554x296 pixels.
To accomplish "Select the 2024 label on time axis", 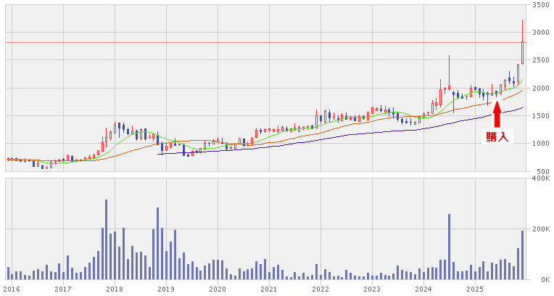I will (x=423, y=289).
